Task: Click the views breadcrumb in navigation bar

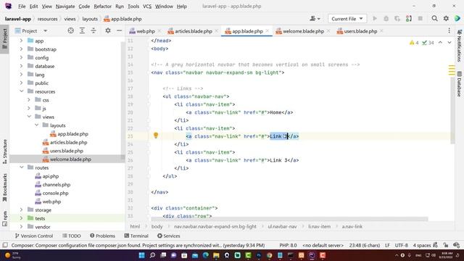Action: click(x=70, y=19)
